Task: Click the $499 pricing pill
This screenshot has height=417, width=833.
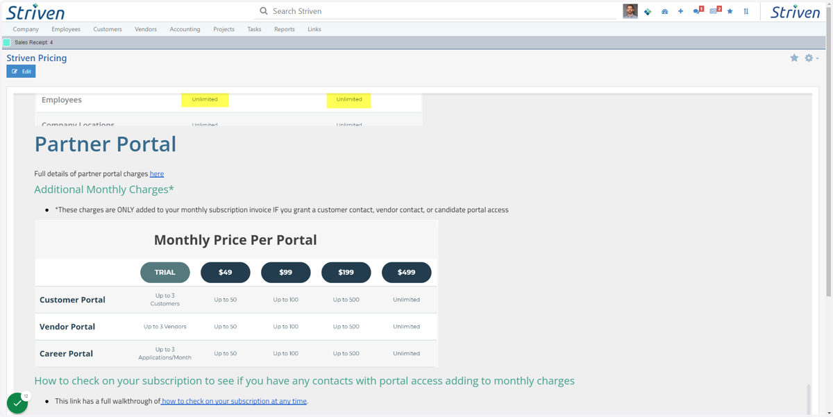Action: click(x=407, y=272)
